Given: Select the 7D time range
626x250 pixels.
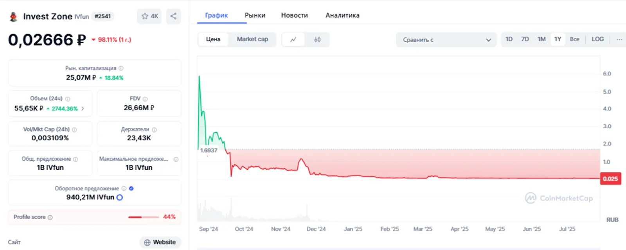Looking at the screenshot, I should click(525, 39).
